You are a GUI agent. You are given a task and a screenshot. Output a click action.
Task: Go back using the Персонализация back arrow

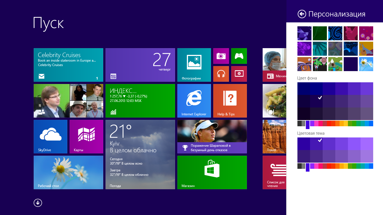(x=302, y=14)
